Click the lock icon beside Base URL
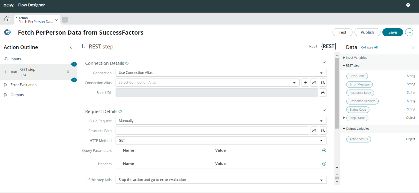This screenshot has height=193, width=419. (x=323, y=92)
